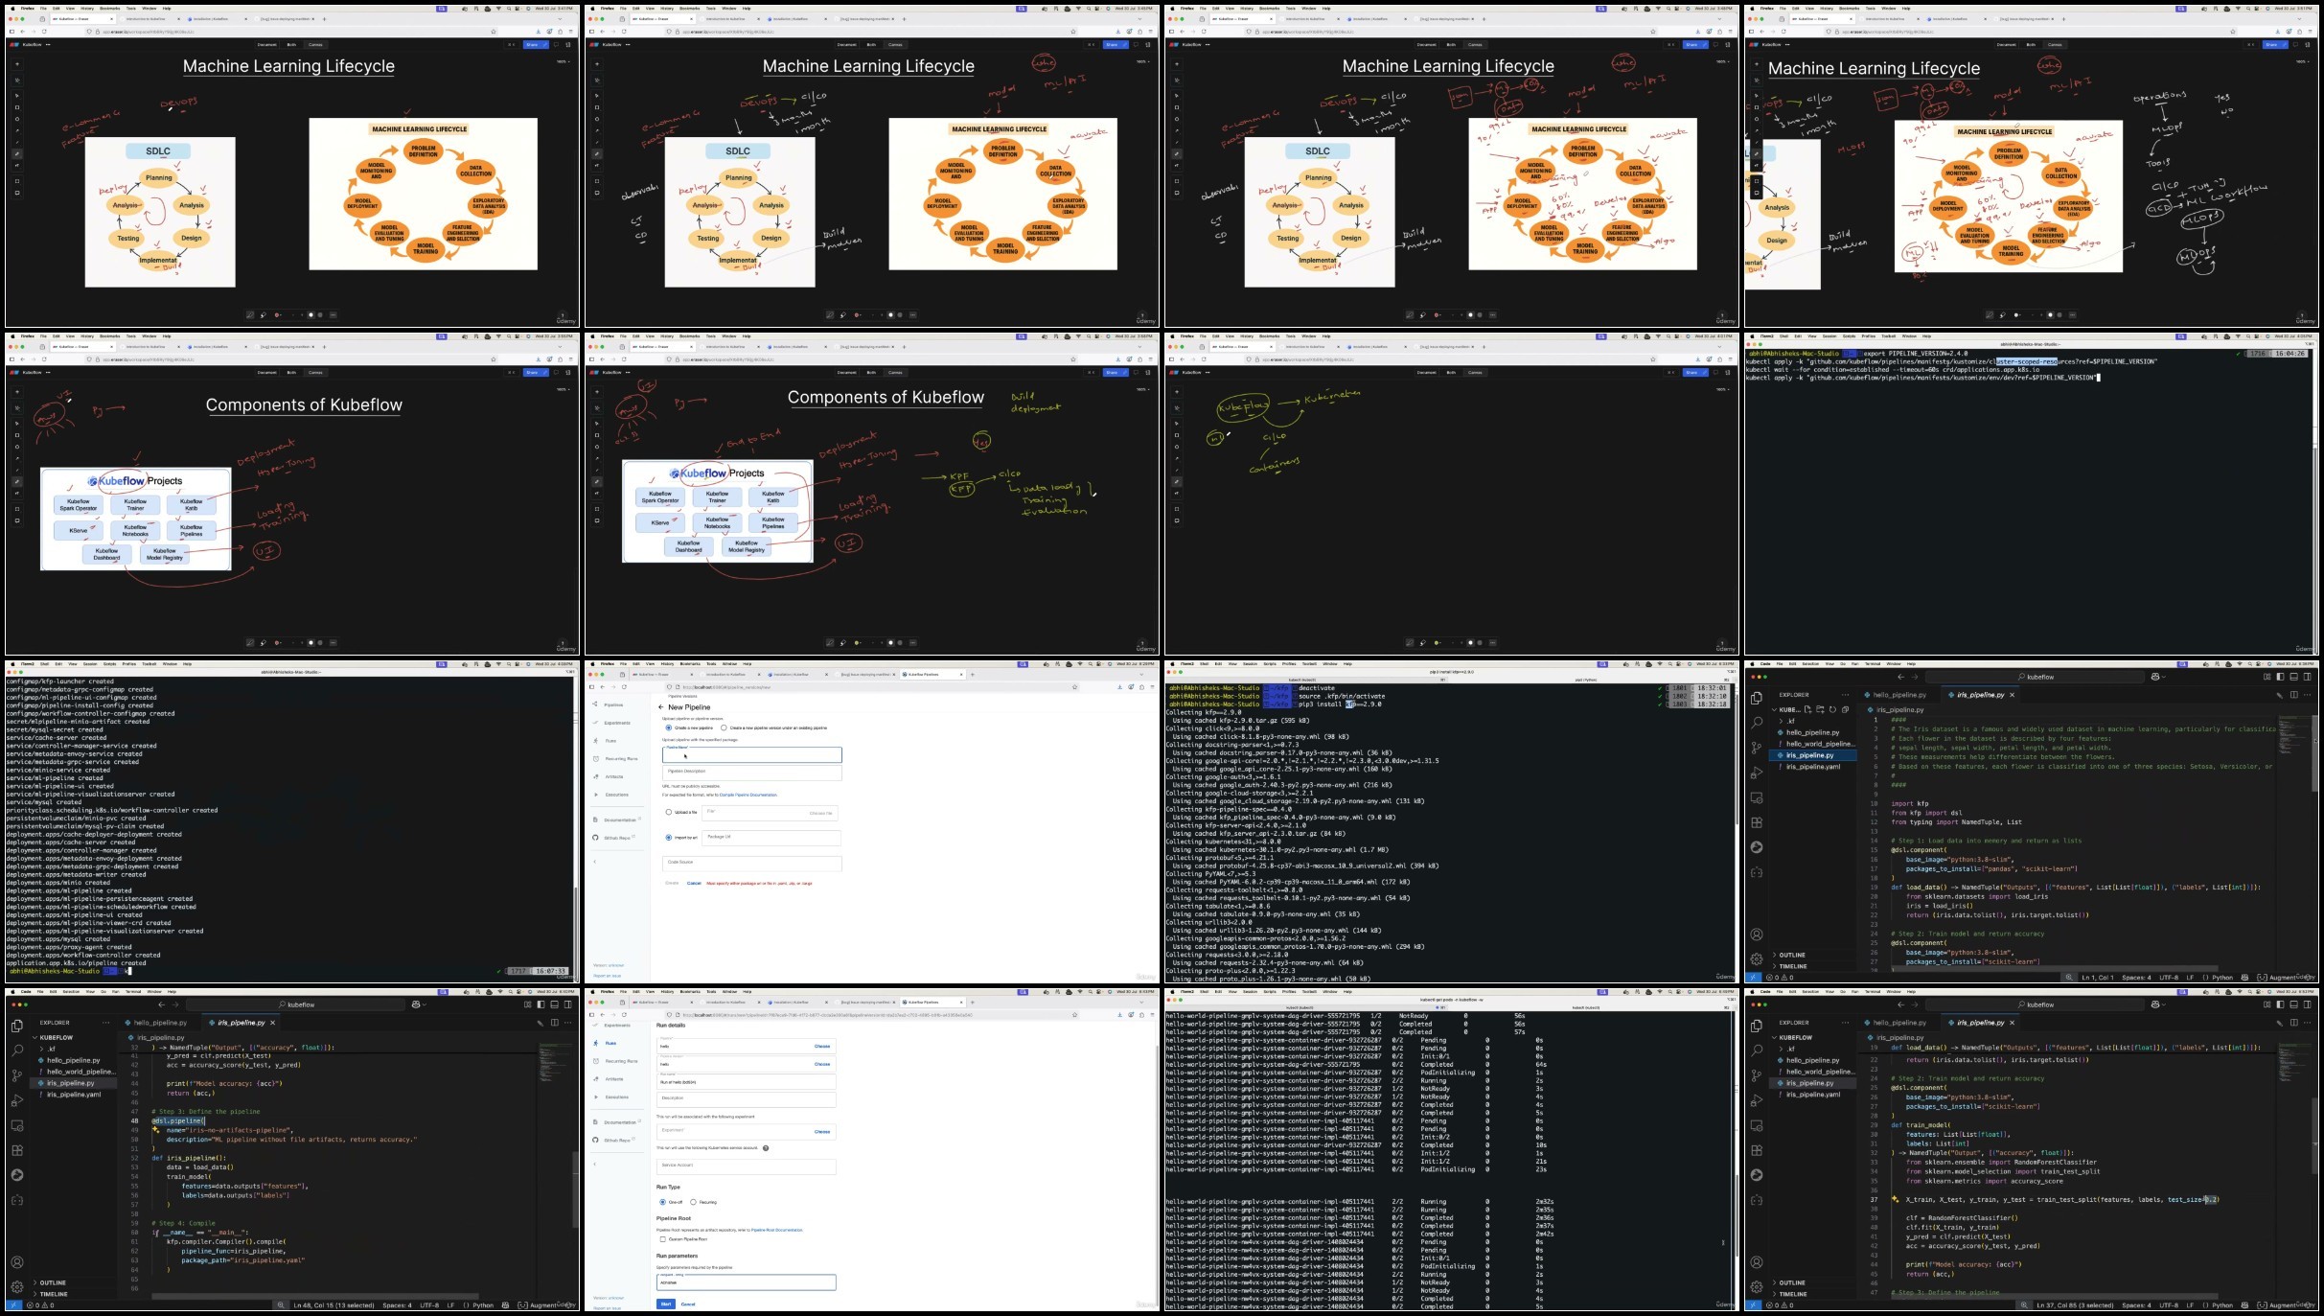
Task: Click highlighted Runs icon in Run details sidebar
Action: point(595,1043)
